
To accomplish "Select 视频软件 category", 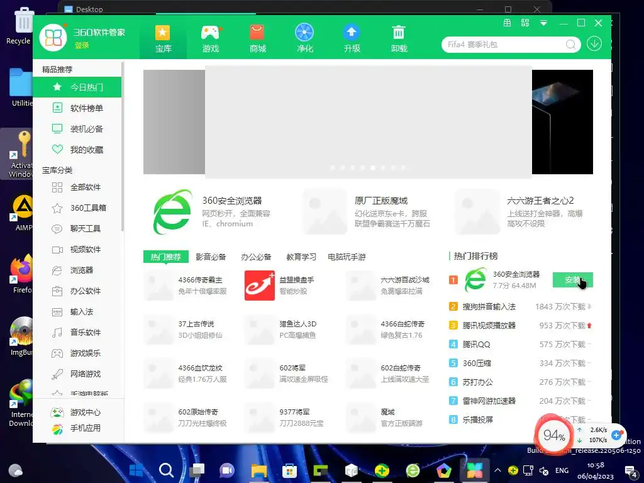I will (x=77, y=249).
